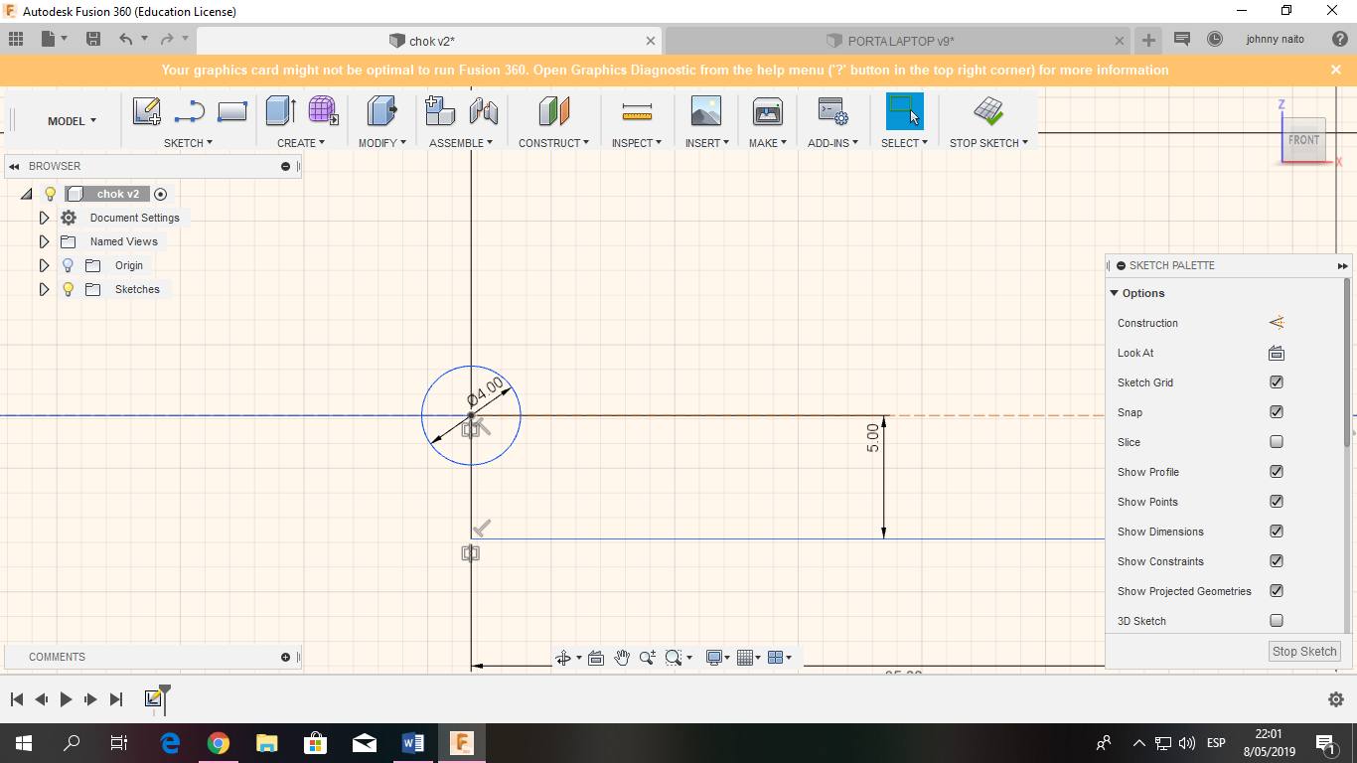Viewport: 1357px width, 763px height.
Task: Collapse the Options section in Sketch Palette
Action: (1115, 293)
